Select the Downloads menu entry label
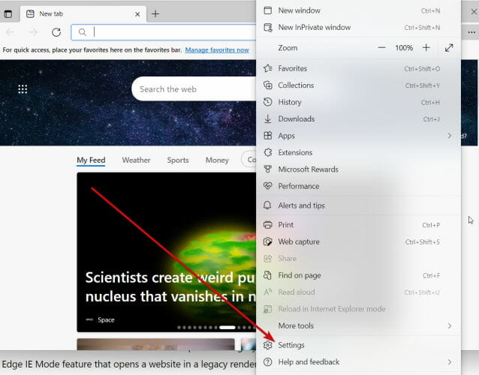This screenshot has height=375, width=479. pos(297,118)
